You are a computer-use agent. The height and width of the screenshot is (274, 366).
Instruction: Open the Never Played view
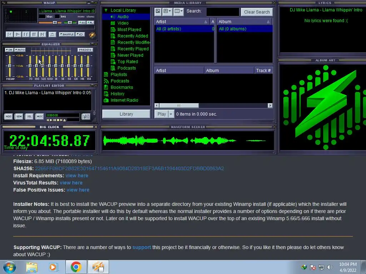(x=130, y=55)
